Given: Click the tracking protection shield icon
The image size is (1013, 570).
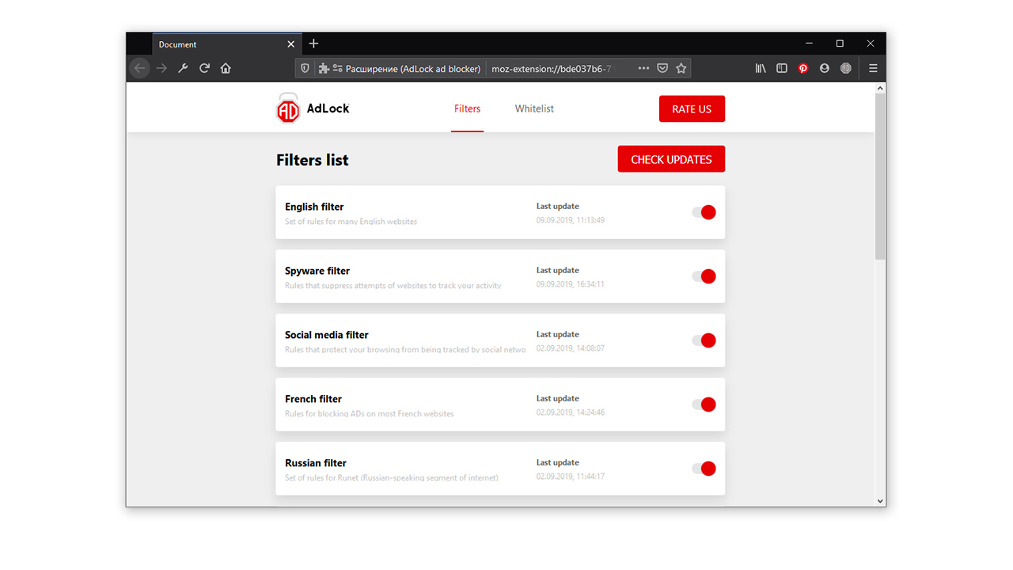Looking at the screenshot, I should pyautogui.click(x=305, y=69).
